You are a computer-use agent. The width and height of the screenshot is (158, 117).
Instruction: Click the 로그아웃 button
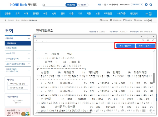coord(71,5)
